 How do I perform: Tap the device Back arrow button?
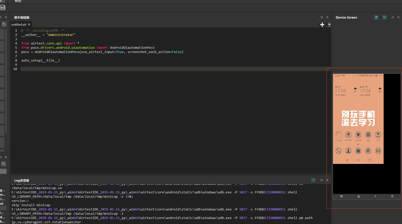click(375, 196)
